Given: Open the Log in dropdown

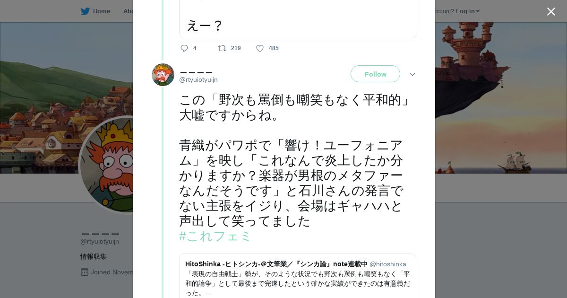Looking at the screenshot, I should [x=467, y=11].
